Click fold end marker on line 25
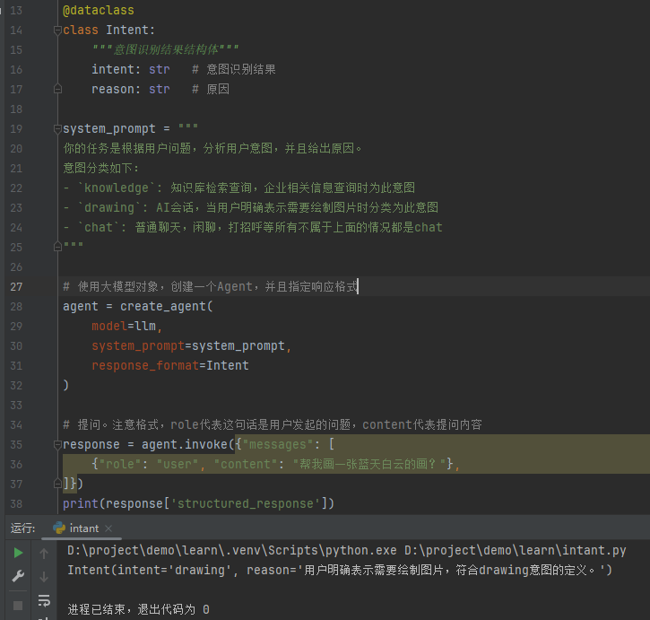 pyautogui.click(x=57, y=247)
